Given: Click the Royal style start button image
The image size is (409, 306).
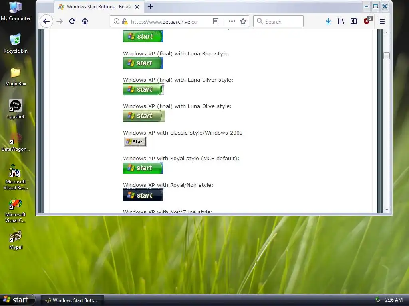Looking at the screenshot, I should coord(143,168).
